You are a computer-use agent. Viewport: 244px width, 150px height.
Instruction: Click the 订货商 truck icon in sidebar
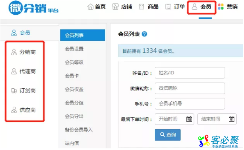click(14, 91)
